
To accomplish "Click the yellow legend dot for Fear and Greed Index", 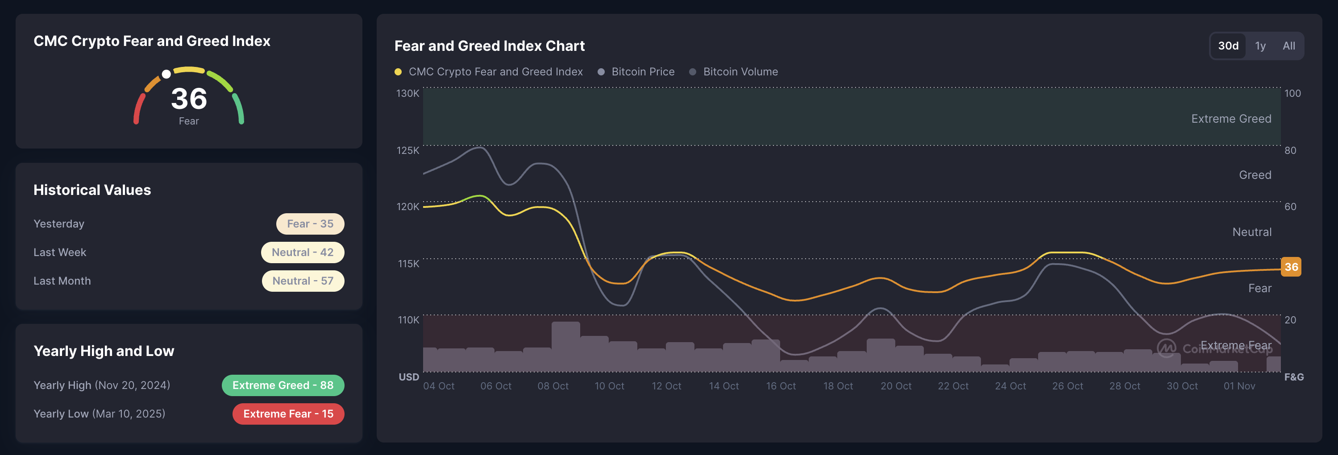I will pos(399,72).
